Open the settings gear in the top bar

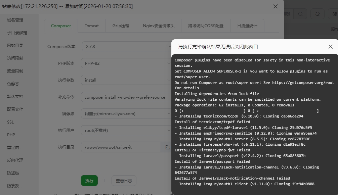pyautogui.click(x=334, y=14)
